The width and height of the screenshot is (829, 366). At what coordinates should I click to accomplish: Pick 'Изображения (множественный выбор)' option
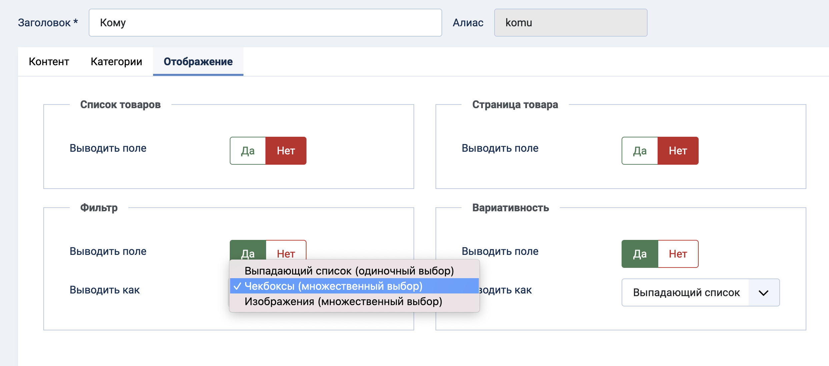click(x=343, y=301)
